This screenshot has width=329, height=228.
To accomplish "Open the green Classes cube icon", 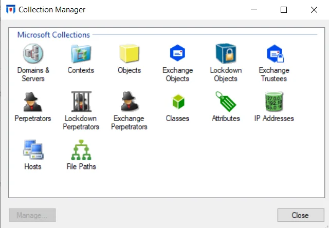I will [x=178, y=102].
